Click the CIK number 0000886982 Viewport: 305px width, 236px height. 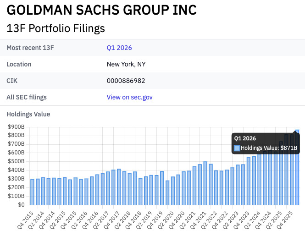pyautogui.click(x=126, y=81)
